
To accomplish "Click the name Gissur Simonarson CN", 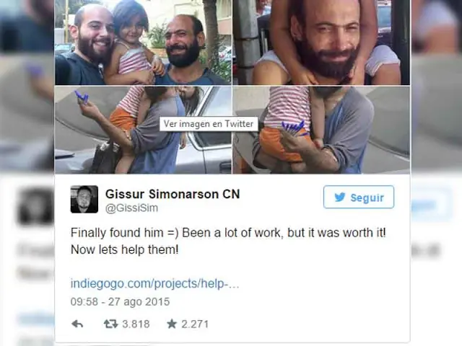I will click(x=173, y=194).
